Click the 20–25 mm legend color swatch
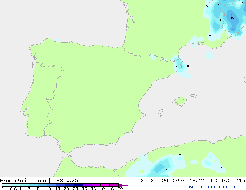This screenshot has width=246, height=190. [x=69, y=185]
